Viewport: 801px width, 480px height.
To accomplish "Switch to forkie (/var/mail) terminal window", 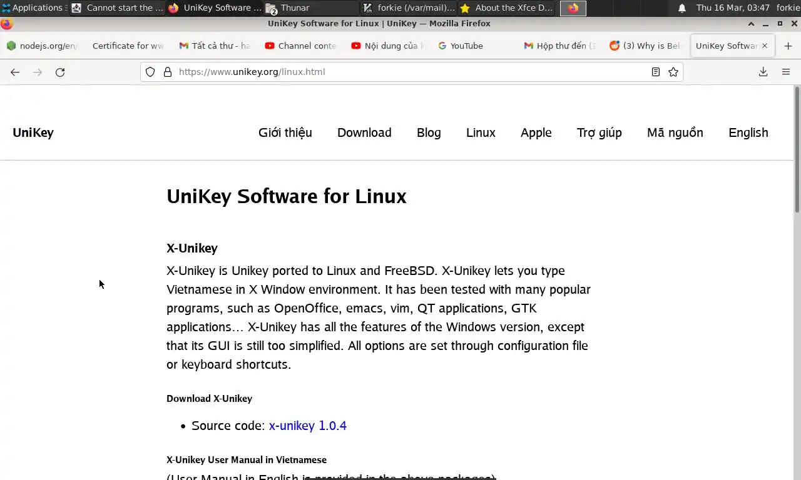I will [x=408, y=7].
